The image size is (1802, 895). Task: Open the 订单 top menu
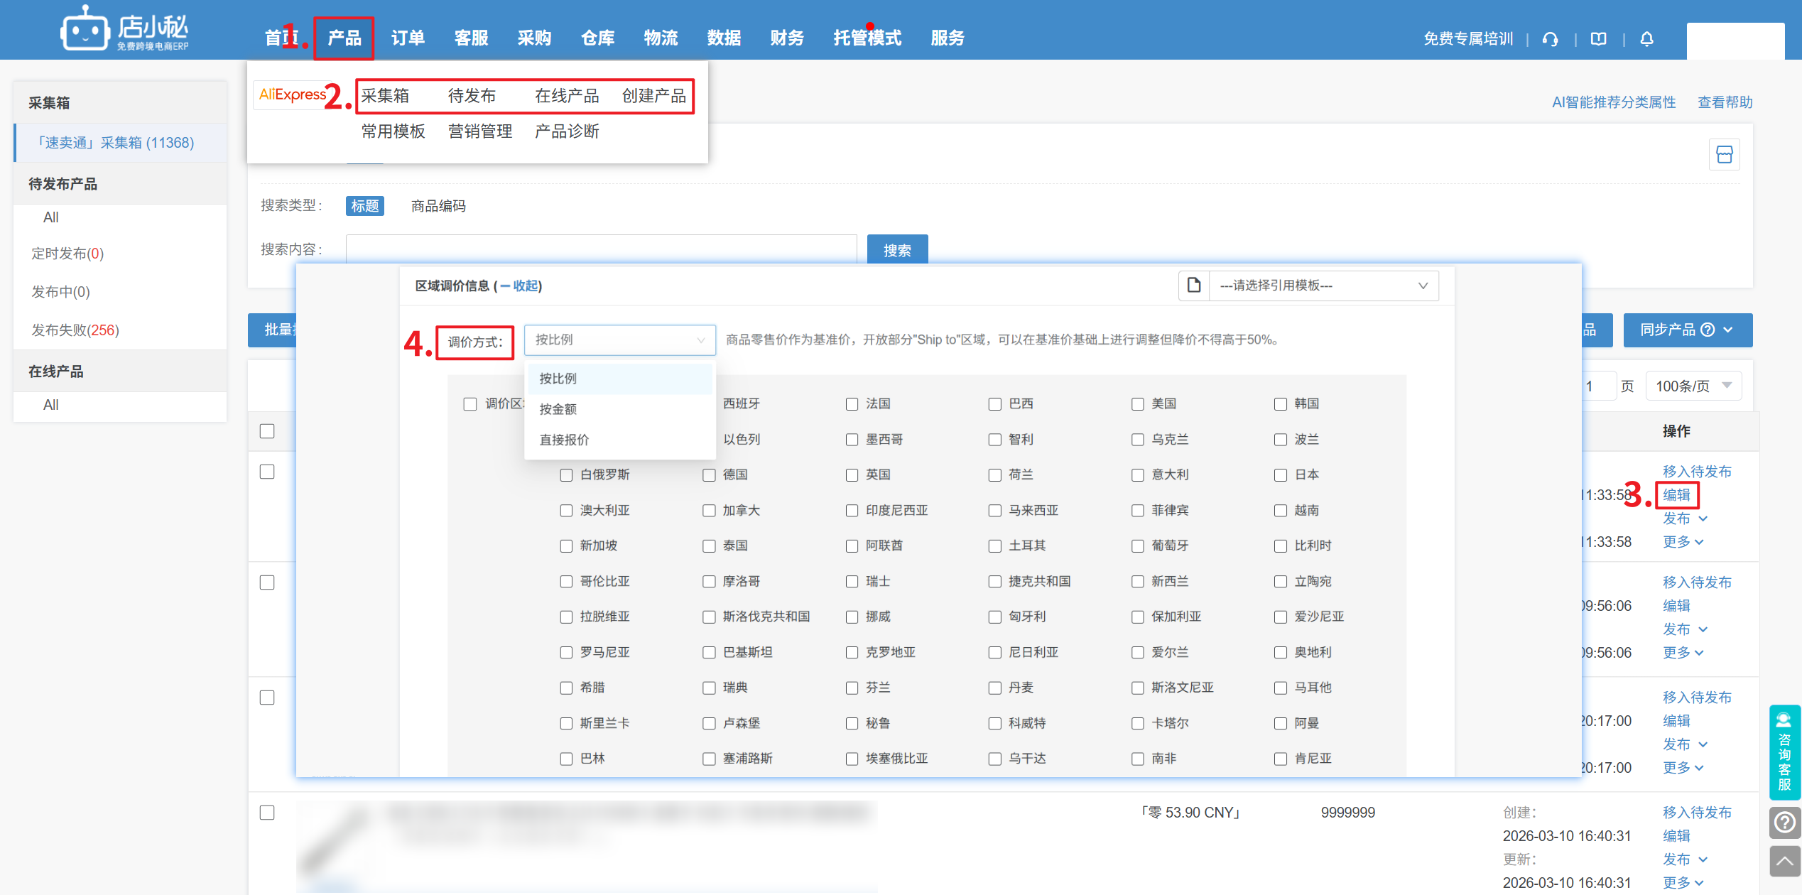point(408,38)
